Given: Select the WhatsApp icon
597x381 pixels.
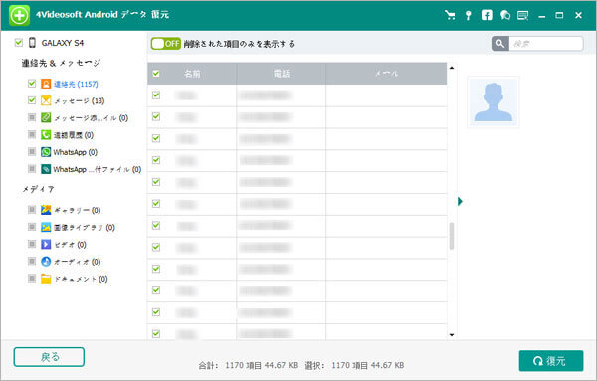Looking at the screenshot, I should [46, 152].
